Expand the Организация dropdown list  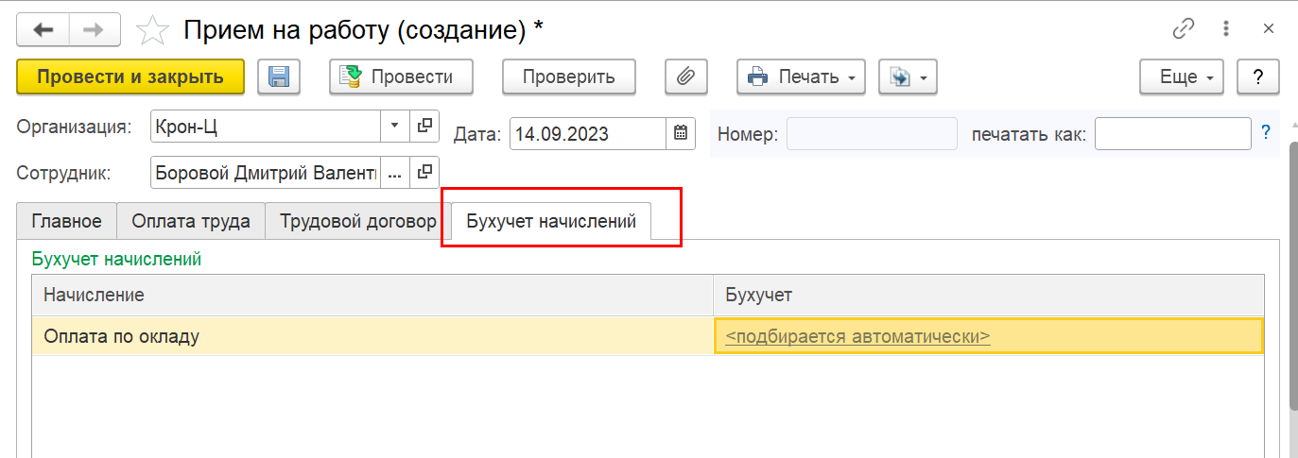pos(394,126)
